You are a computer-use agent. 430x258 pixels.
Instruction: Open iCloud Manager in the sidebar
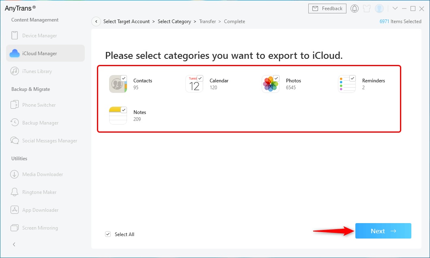[39, 54]
